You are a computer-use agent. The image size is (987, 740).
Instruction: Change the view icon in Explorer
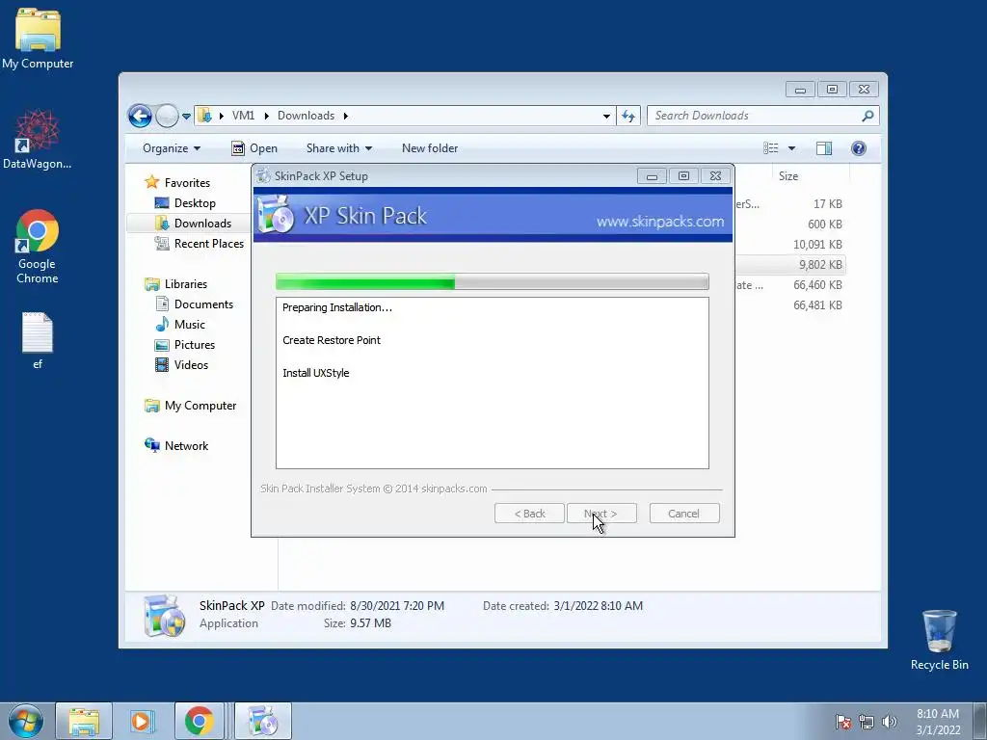(x=770, y=148)
